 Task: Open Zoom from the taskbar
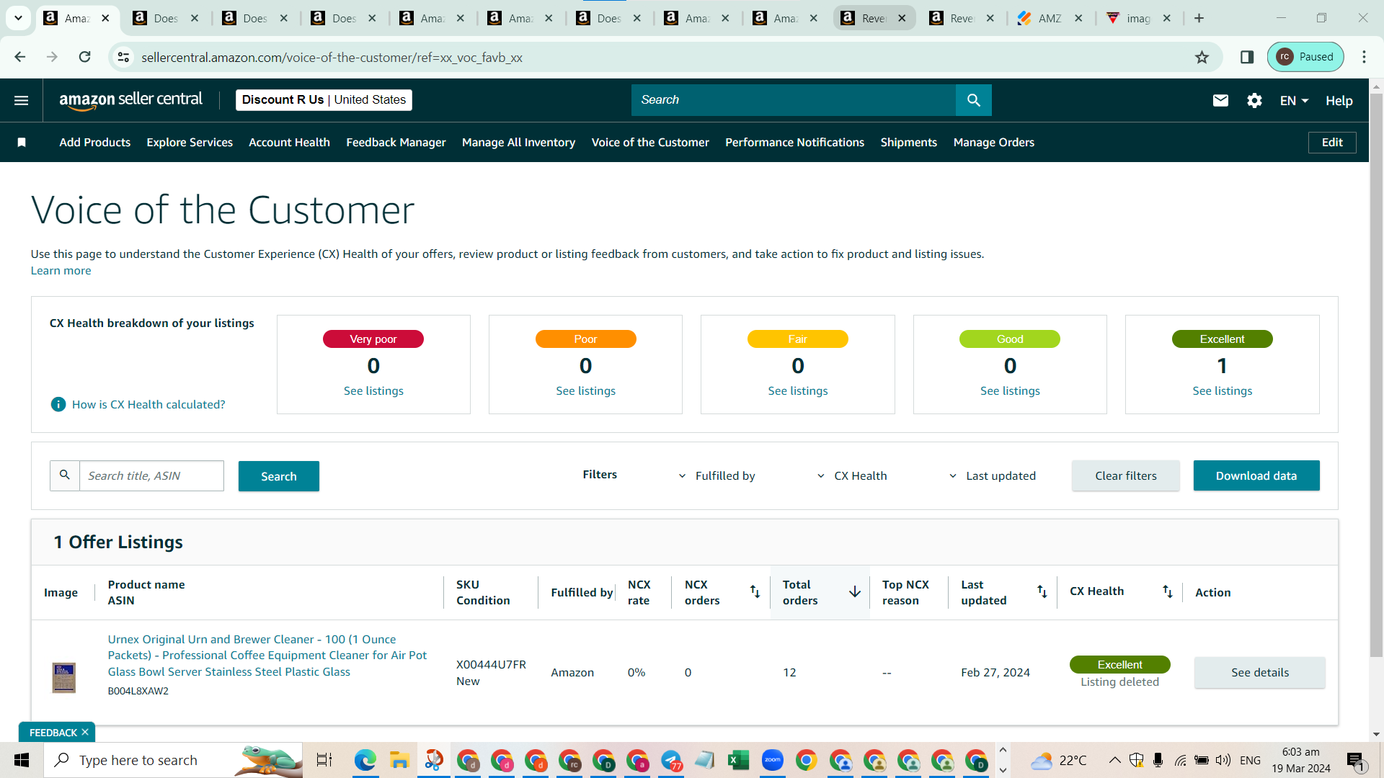[772, 760]
